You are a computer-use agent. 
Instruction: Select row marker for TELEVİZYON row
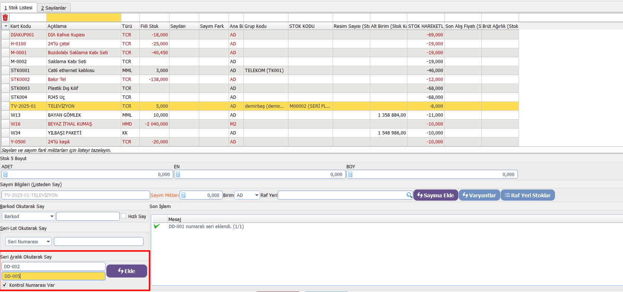[x=5, y=106]
